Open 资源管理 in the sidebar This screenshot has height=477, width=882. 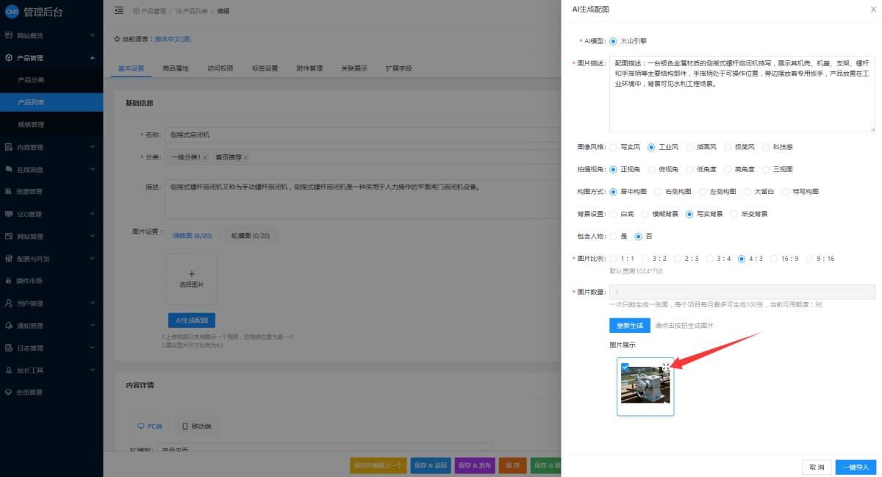point(29,192)
